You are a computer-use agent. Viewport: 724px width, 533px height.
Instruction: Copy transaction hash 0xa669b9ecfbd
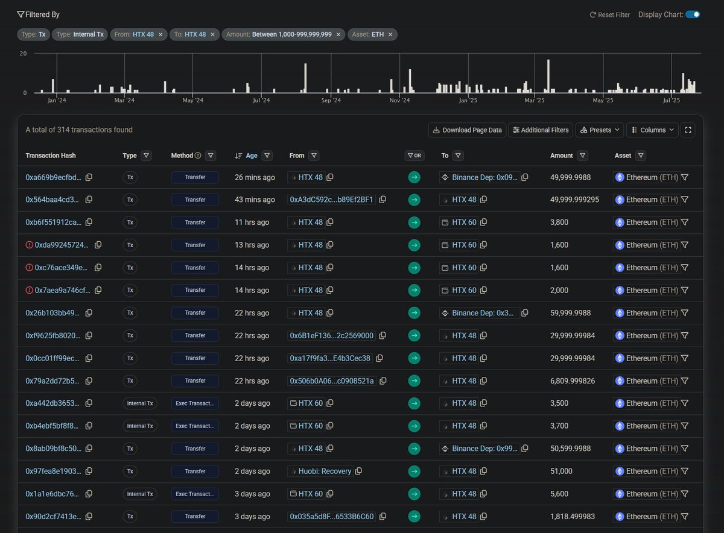pyautogui.click(x=89, y=177)
